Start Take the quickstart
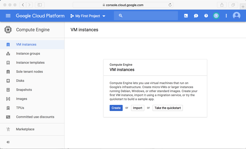Screen dimensions: 246x149 (168, 108)
